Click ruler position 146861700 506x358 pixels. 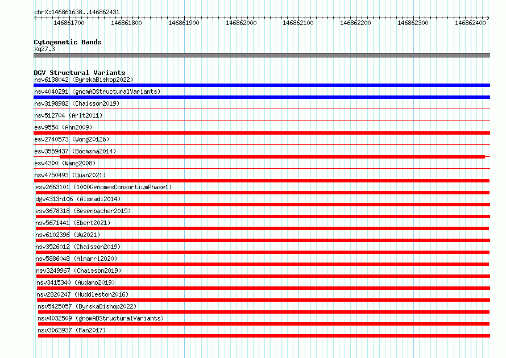[x=69, y=23]
